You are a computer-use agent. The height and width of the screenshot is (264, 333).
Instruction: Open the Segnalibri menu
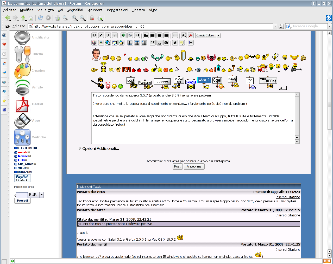pos(75,10)
